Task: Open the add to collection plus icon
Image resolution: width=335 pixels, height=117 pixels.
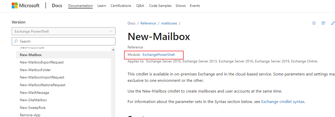Action: (x=314, y=23)
